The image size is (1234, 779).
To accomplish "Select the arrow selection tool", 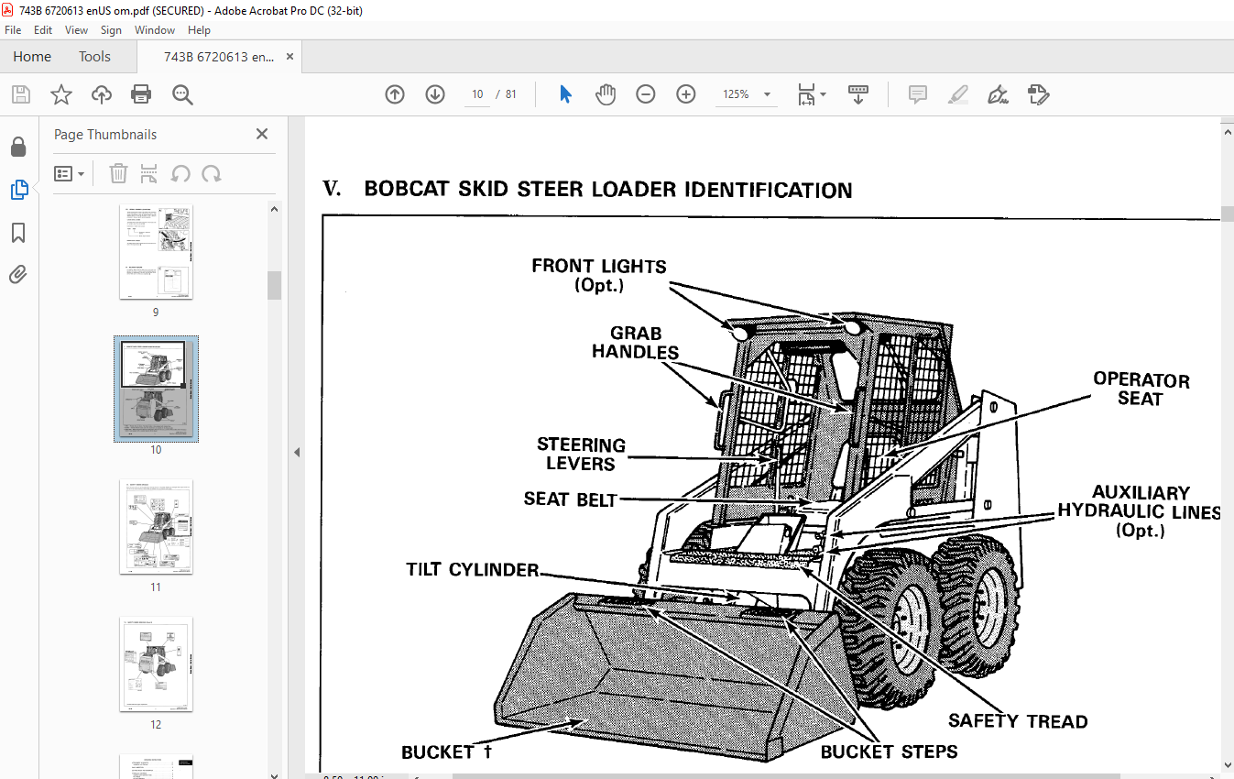I will tap(565, 94).
